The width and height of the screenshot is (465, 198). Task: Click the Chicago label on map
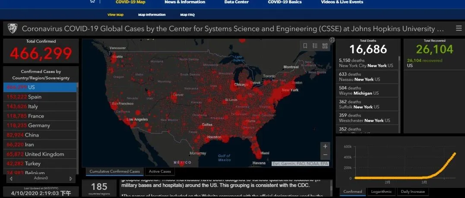coord(241,84)
